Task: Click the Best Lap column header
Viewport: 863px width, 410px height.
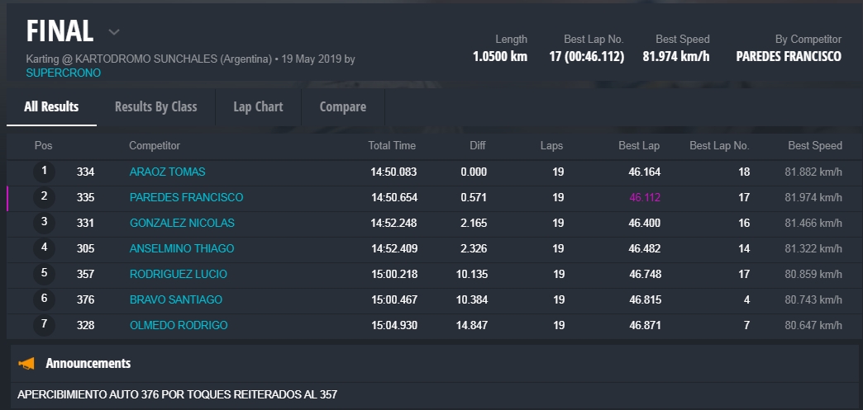Action: click(639, 146)
